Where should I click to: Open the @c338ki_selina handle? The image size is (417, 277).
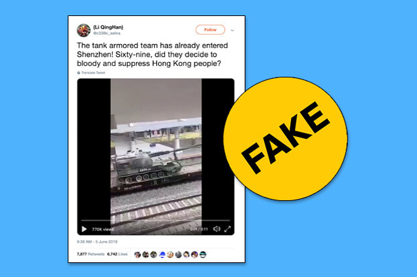click(107, 33)
